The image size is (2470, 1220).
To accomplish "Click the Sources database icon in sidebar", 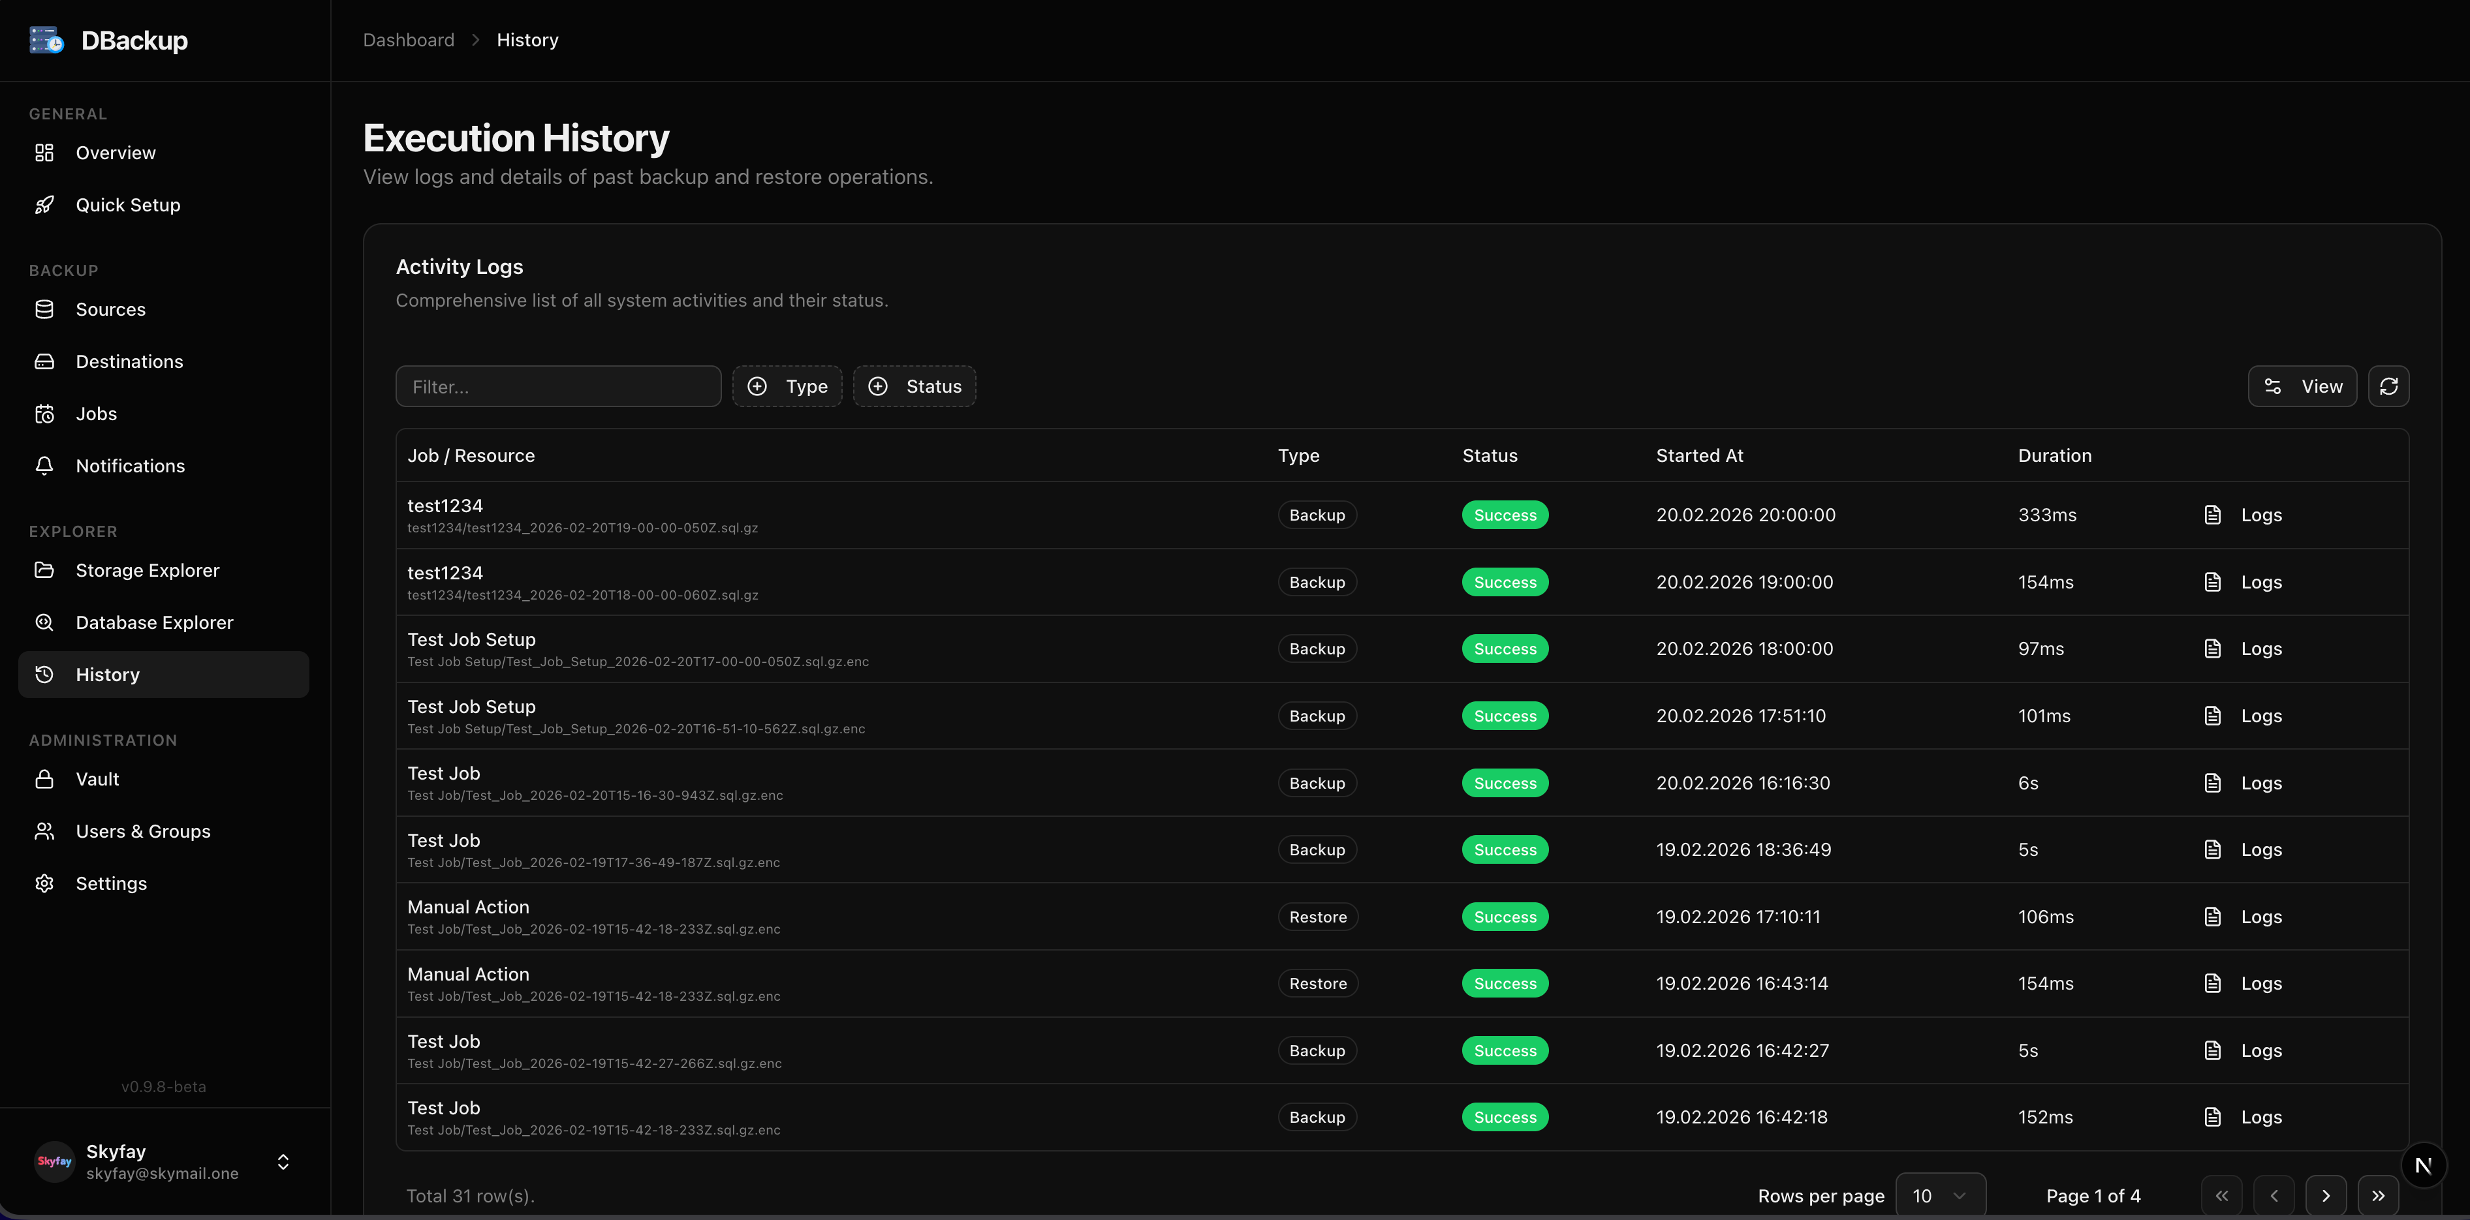I will point(45,309).
